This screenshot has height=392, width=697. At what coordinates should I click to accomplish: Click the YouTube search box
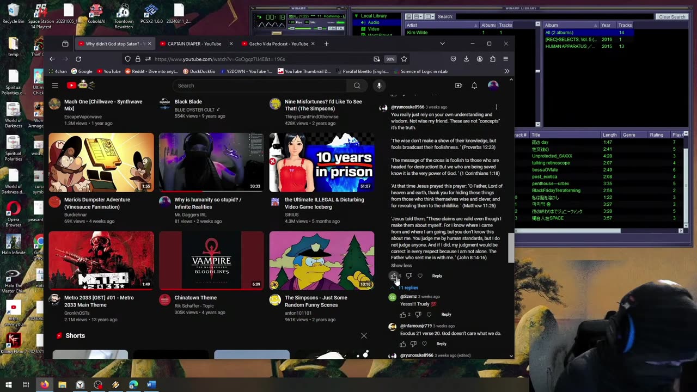coord(260,85)
